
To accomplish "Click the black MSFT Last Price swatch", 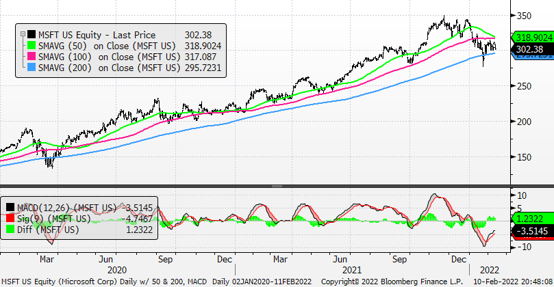I will 32,35.
